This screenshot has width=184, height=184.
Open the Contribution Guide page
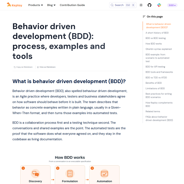(x=72, y=5)
